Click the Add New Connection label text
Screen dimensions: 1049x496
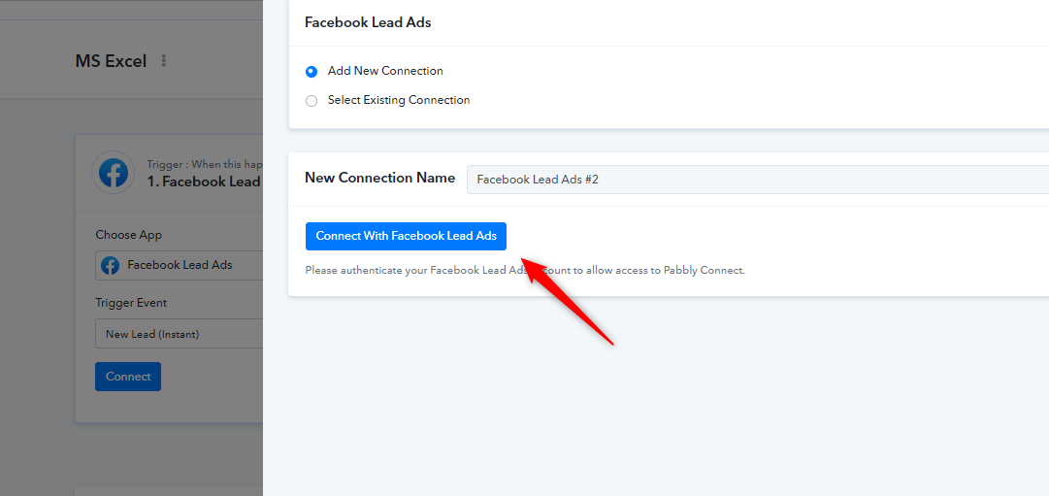pyautogui.click(x=385, y=71)
